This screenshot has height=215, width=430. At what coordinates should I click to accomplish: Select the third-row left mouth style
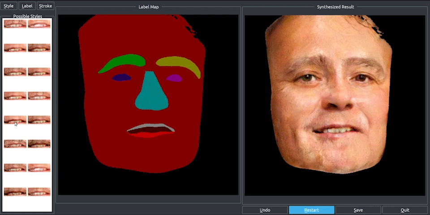point(15,72)
